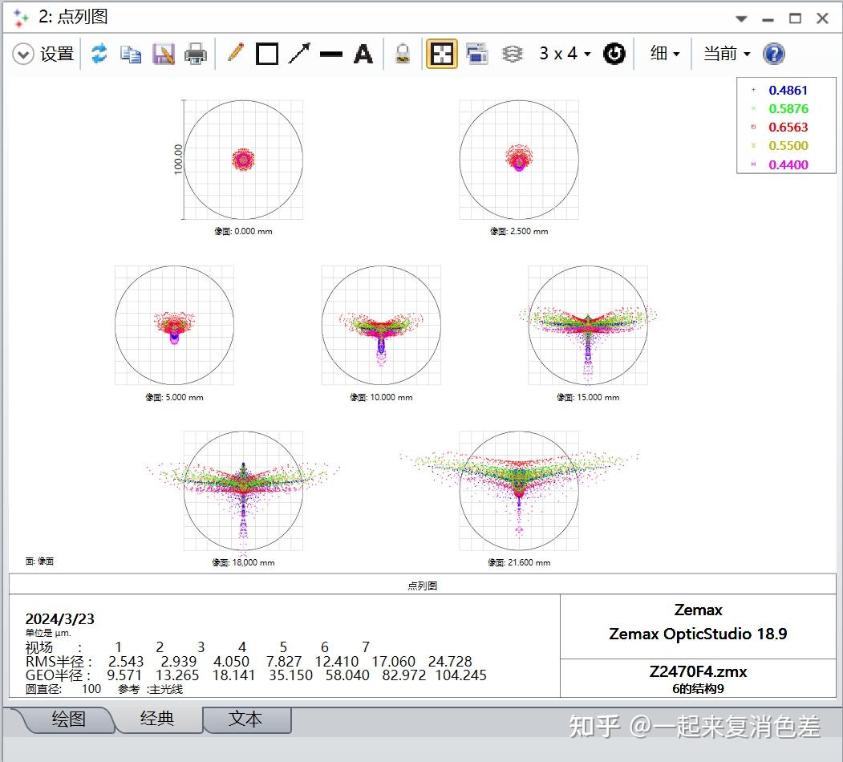Expand the 设置 settings chevron
Viewport: 843px width, 762px height.
23,54
